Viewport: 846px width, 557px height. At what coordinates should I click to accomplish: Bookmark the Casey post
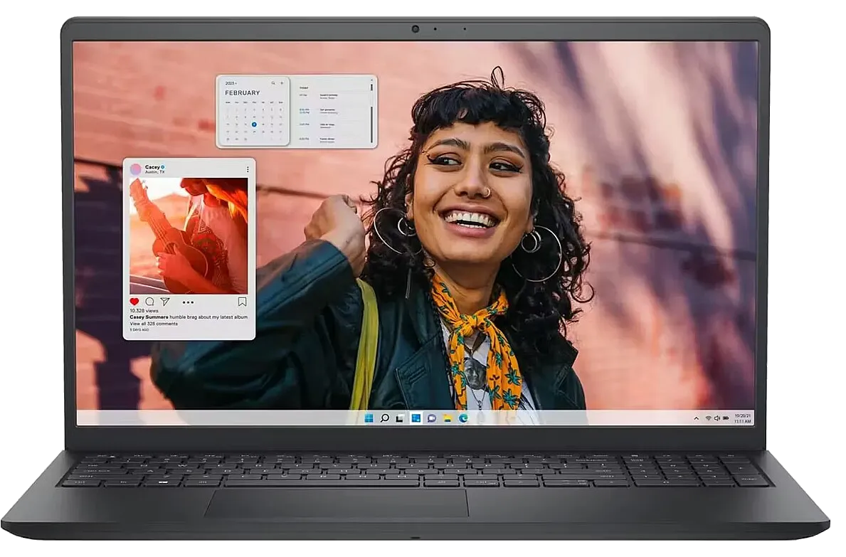[x=242, y=302]
